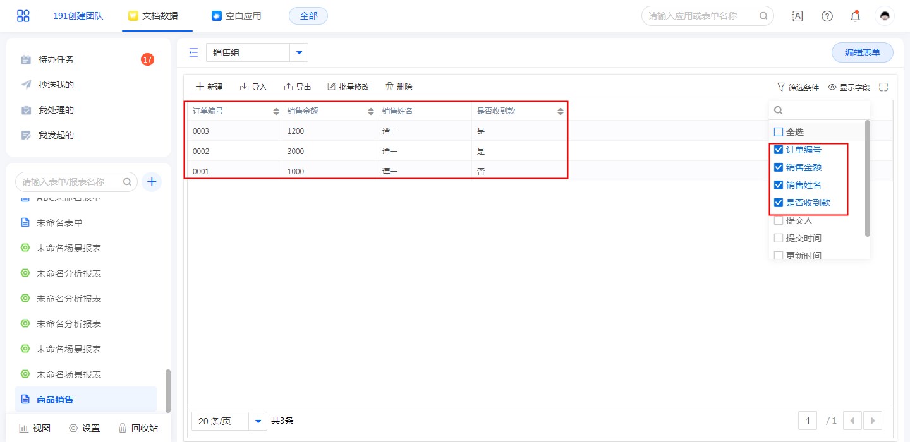Open the 20 条/页 page size dropdown
The width and height of the screenshot is (910, 442).
(x=258, y=421)
